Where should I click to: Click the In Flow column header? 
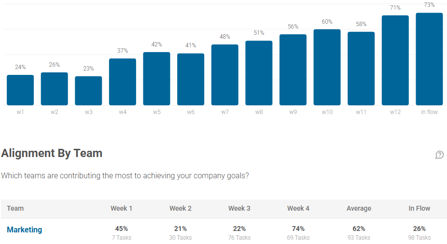[419, 208]
